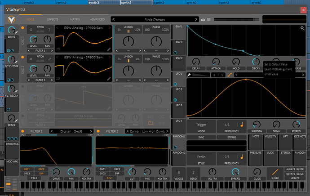Select Learn MIDI Assignment menu entry
The image size is (310, 196).
[278, 69]
